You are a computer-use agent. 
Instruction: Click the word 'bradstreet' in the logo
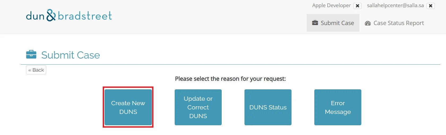[85, 16]
